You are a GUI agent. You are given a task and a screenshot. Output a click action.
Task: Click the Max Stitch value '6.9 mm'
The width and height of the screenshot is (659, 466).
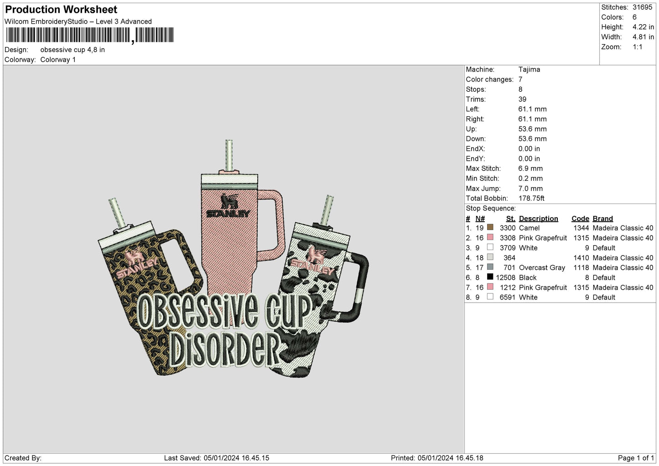(x=530, y=168)
